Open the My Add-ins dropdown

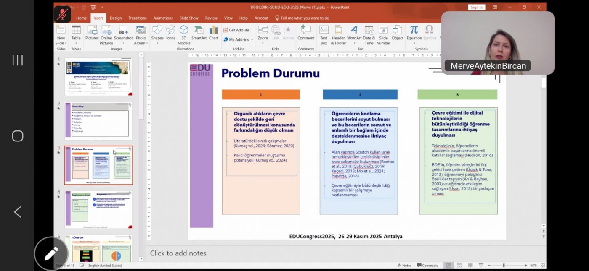[x=252, y=40]
